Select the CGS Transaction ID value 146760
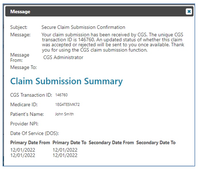Viewport: 198px width, 169px height. coord(61,95)
